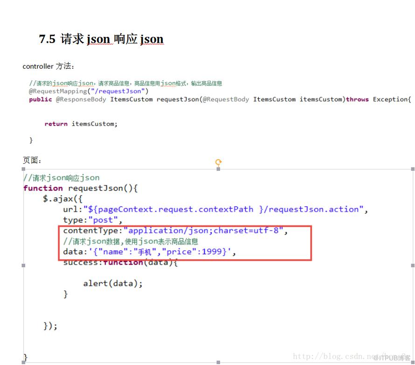Select the top-left corner handle of the text box
Screen dimensions: 415x365
24,169
